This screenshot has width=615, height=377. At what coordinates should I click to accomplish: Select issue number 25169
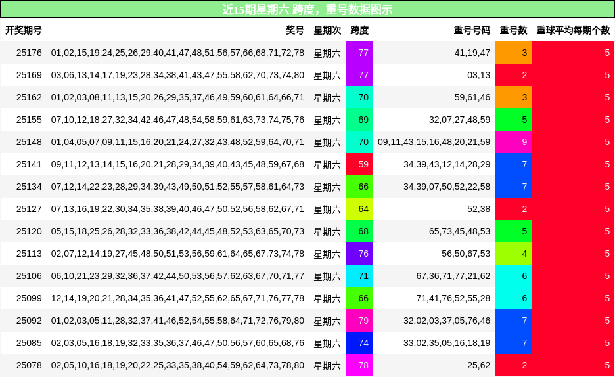click(x=29, y=75)
